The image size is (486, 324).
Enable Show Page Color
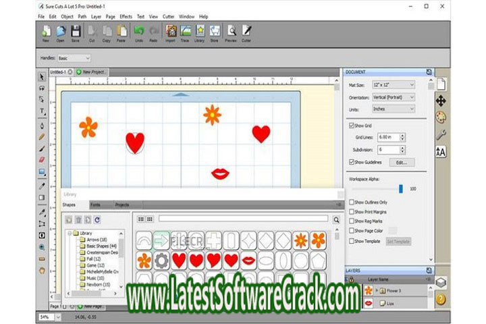coord(352,231)
